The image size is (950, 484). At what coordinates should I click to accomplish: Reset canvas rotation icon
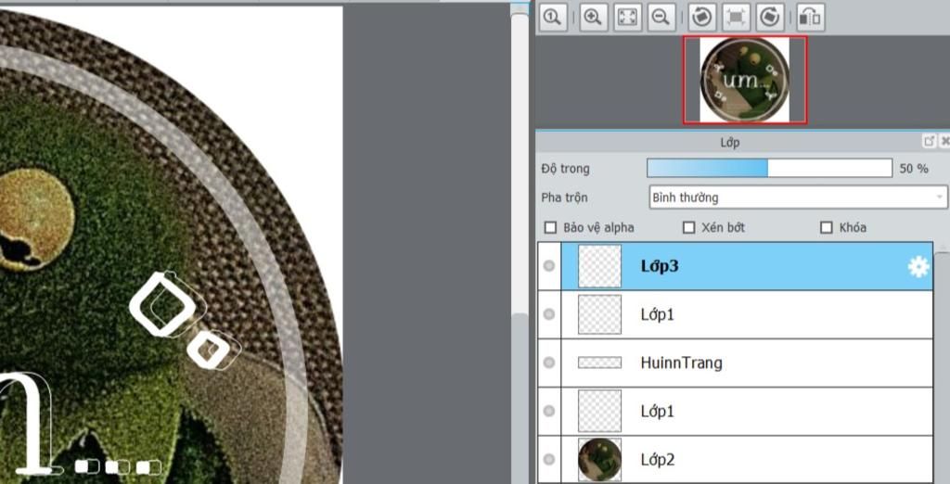pyautogui.click(x=736, y=17)
